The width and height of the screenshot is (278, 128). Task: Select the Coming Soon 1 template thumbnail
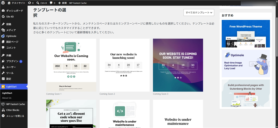coord(71,65)
